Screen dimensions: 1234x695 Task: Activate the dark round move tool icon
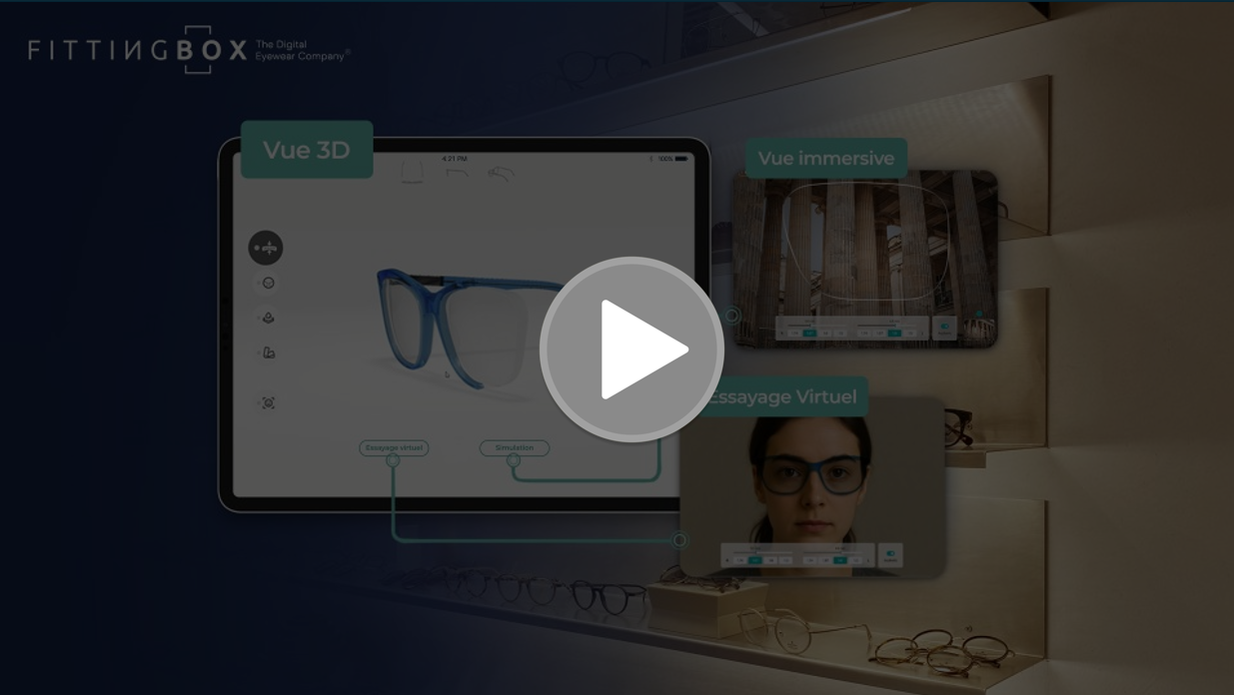[266, 248]
